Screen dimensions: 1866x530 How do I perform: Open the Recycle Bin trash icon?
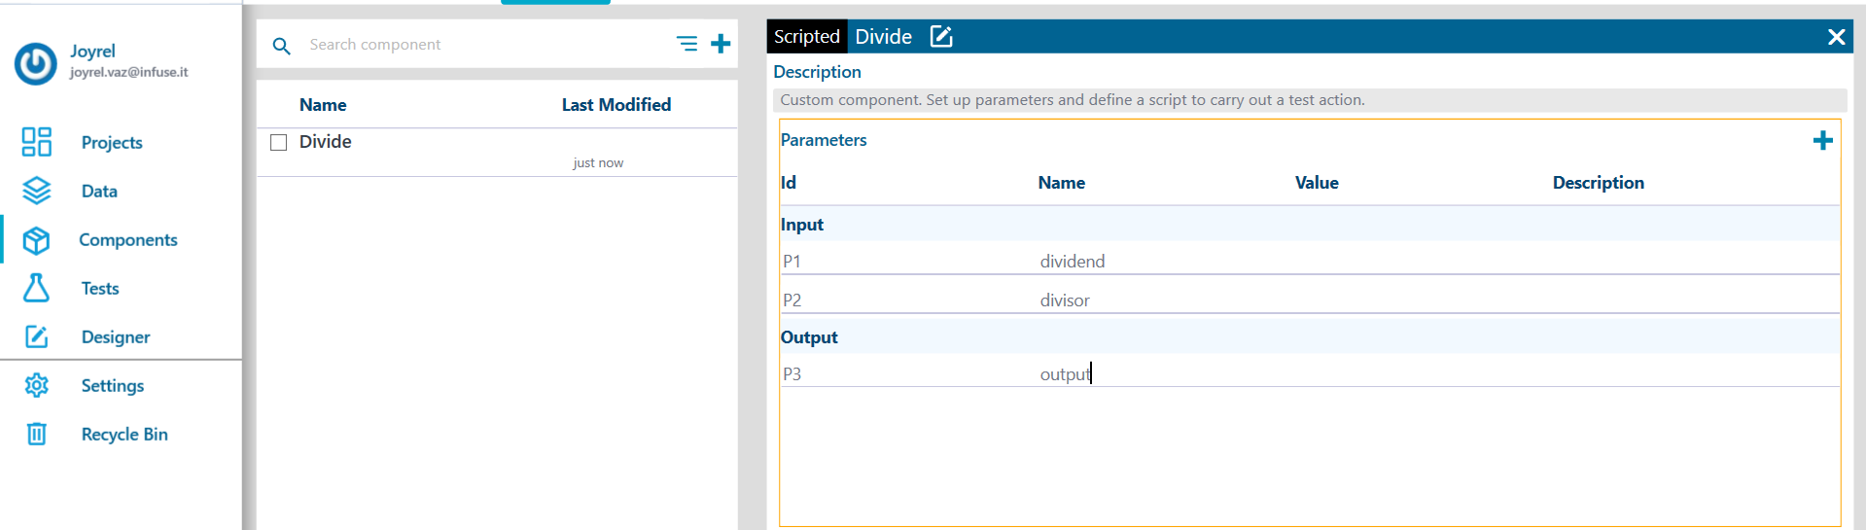point(36,434)
